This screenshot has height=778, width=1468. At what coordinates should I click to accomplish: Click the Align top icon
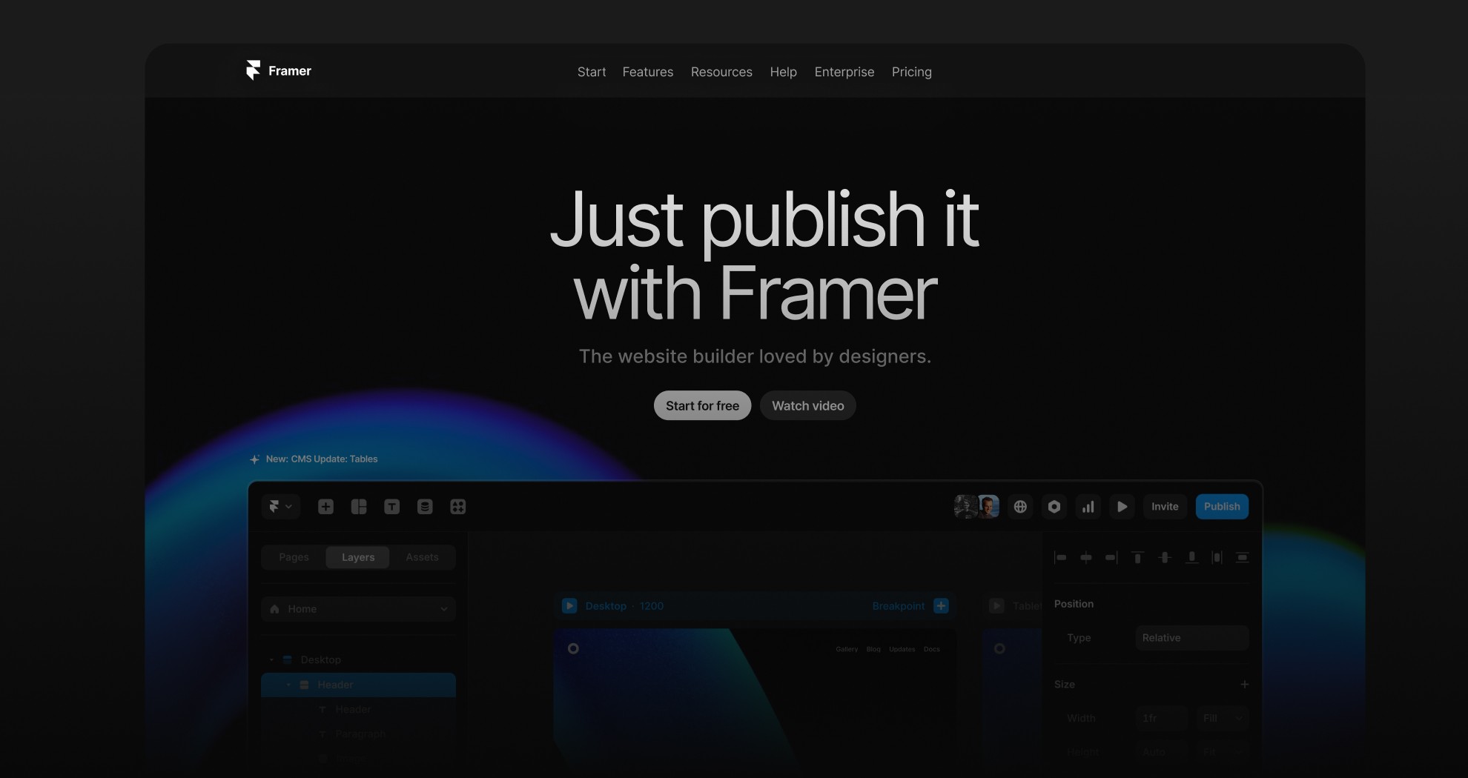[x=1138, y=557]
